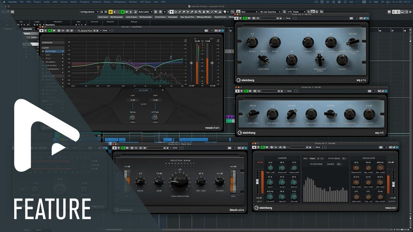Toggle W write button in Vocoder window

pyautogui.click(x=267, y=147)
